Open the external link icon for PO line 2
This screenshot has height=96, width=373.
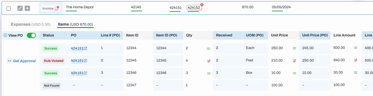pos(85,61)
